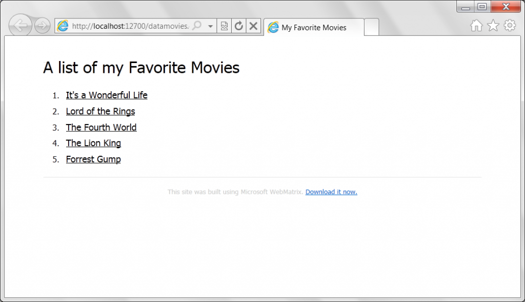This screenshot has width=525, height=302.
Task: Minimize the browser window
Action: [466, 7]
